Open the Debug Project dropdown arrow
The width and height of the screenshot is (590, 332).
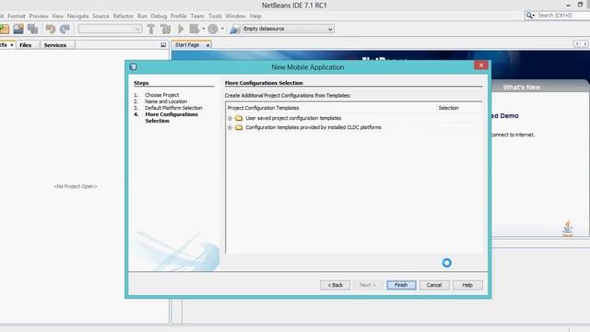(204, 29)
